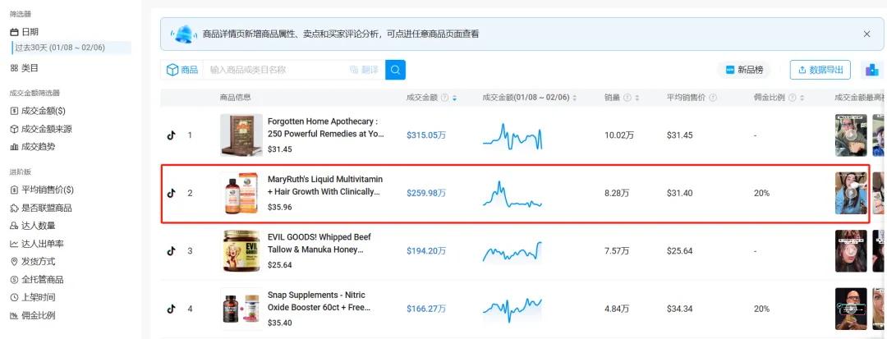887x339 pixels.
Task: Open the 上架时间 filter
Action: [32, 297]
